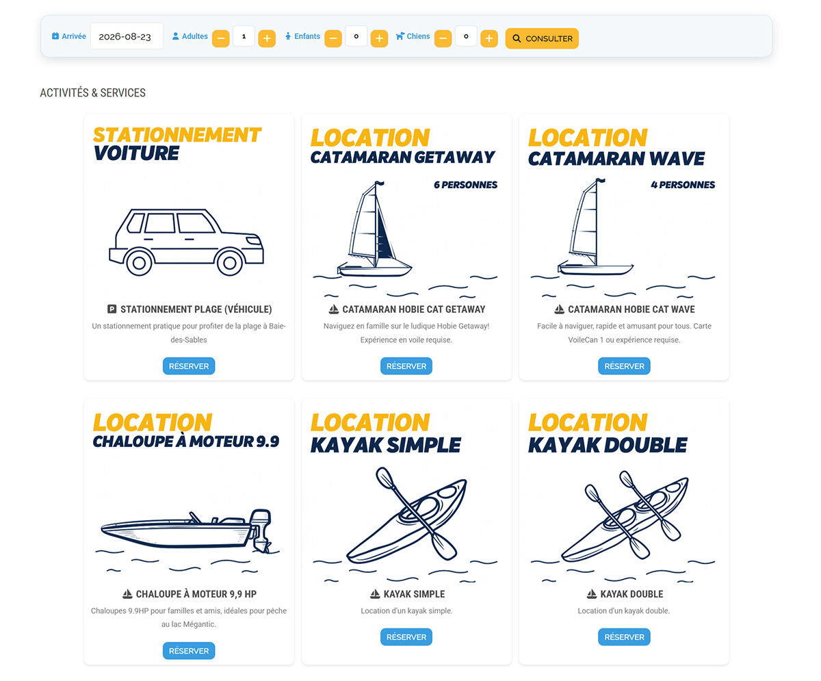Increase the Adultes count with plus

click(x=267, y=38)
